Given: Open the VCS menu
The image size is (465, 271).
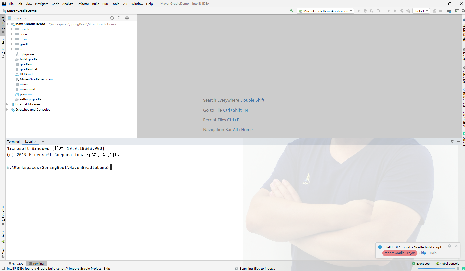Looking at the screenshot, I should (x=125, y=4).
